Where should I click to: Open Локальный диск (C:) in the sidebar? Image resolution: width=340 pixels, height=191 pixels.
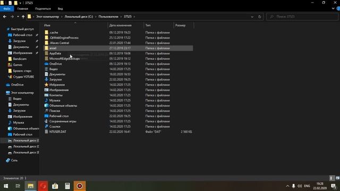(26, 141)
